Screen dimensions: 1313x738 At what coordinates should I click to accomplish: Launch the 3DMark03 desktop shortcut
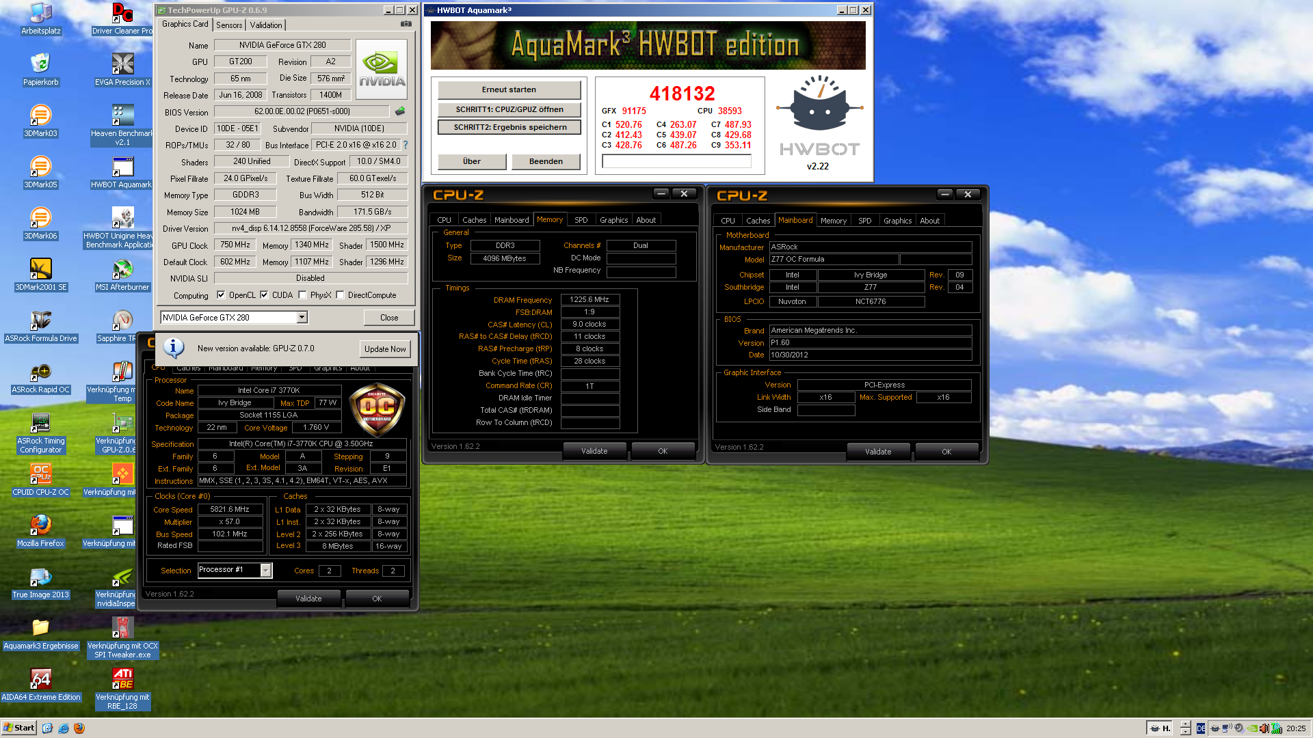(40, 121)
